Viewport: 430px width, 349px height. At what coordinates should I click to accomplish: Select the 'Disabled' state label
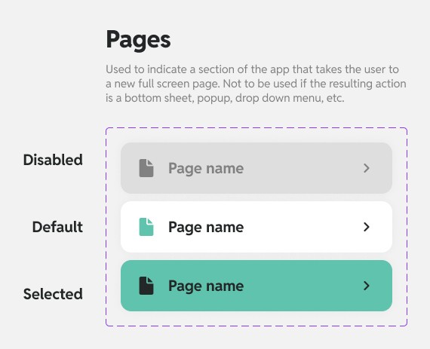coord(53,160)
